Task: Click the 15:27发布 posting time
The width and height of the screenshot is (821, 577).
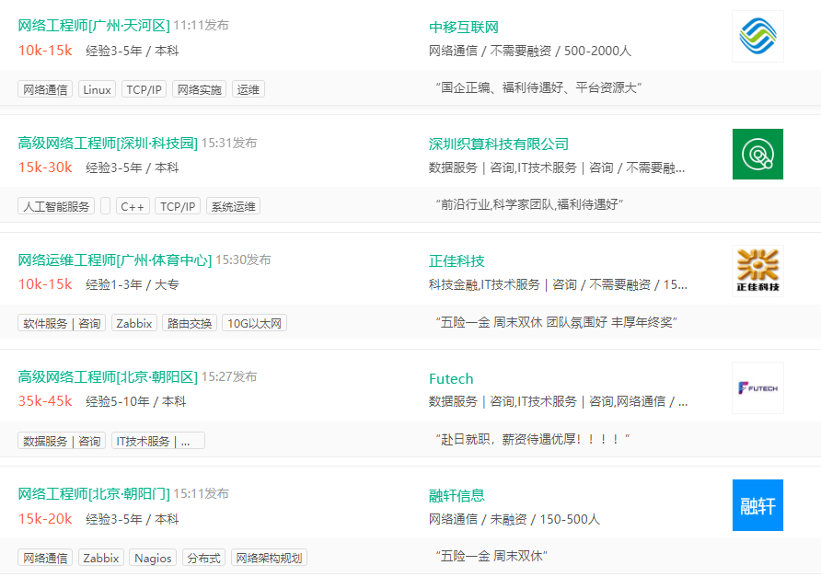Action: (x=229, y=376)
